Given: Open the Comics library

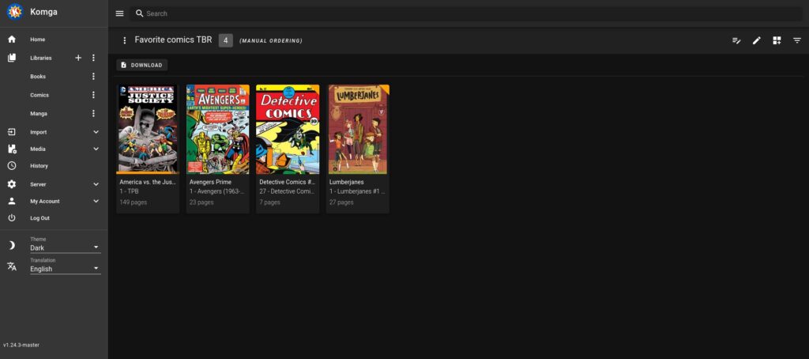Looking at the screenshot, I should pos(40,95).
